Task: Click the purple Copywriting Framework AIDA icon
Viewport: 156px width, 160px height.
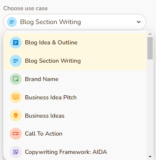Action: click(16, 152)
